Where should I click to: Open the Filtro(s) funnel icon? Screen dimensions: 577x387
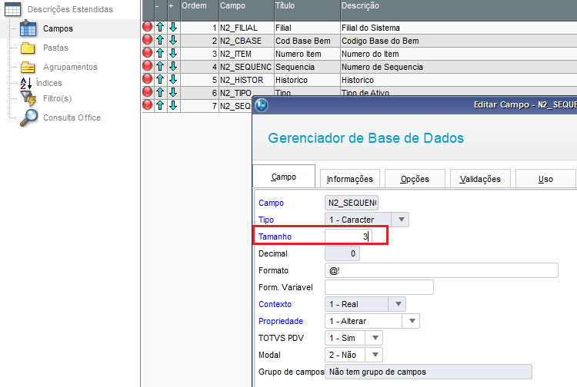(28, 98)
